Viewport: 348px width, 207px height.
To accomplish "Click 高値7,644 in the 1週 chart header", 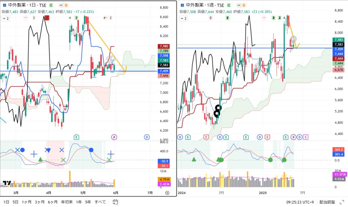I will coord(206,12).
